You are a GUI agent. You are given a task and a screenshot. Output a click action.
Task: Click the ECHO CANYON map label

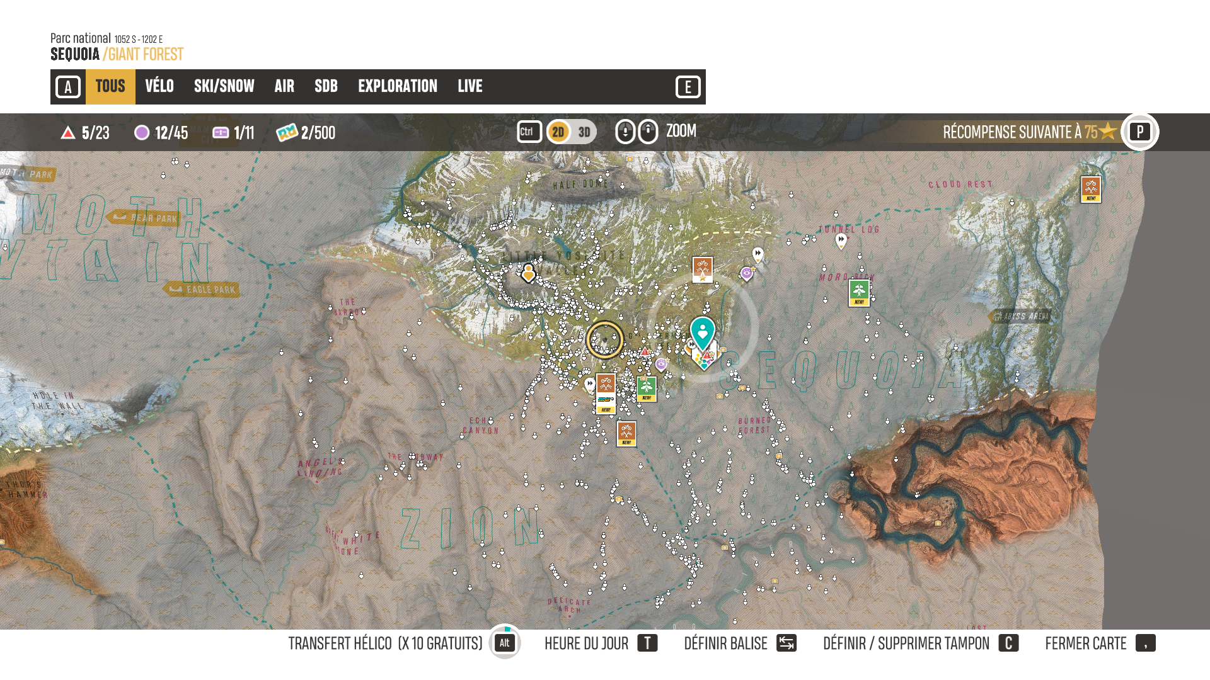[x=481, y=426]
